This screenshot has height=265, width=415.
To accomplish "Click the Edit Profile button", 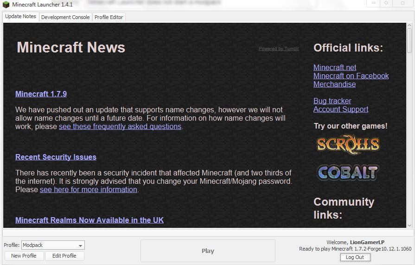I will (x=64, y=256).
